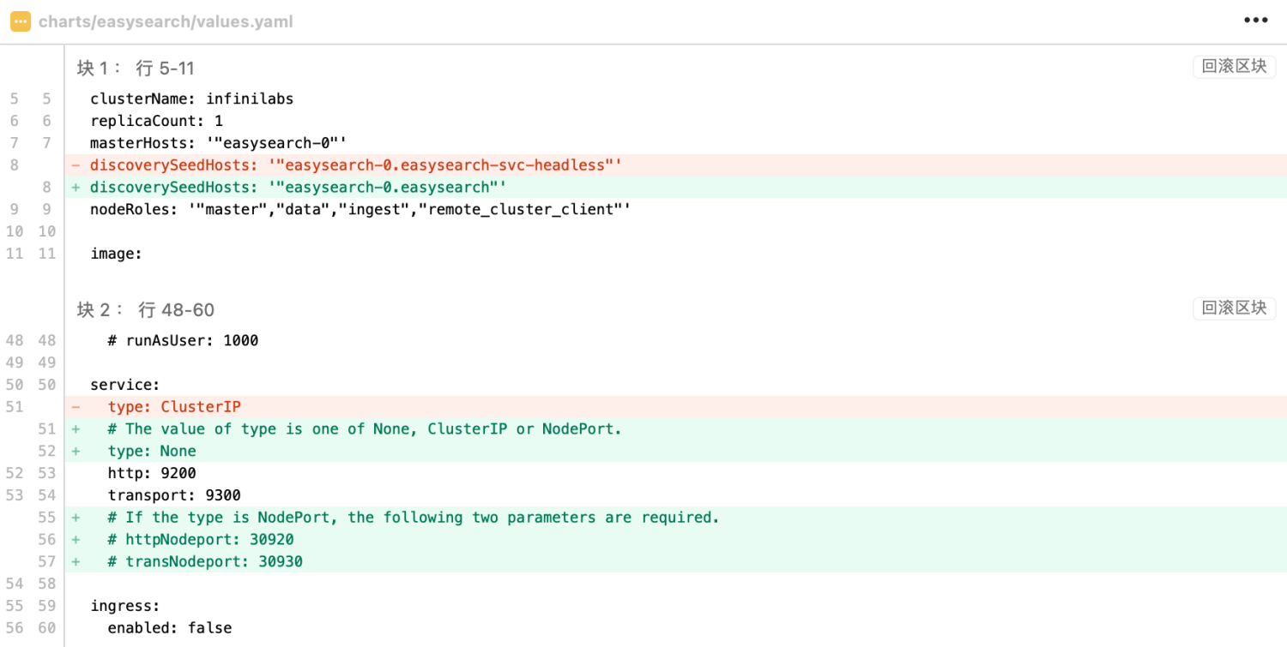Click new line number 57 in gutter

point(46,563)
